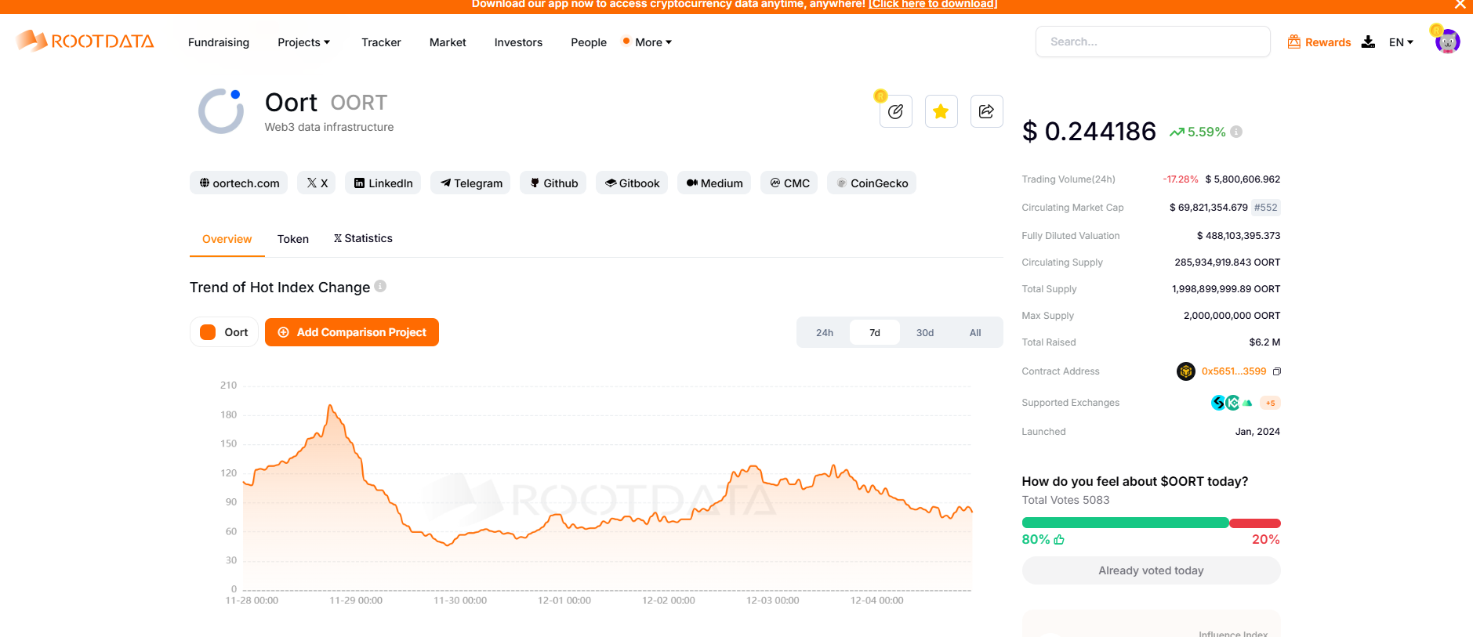Open the Medium link

[714, 183]
